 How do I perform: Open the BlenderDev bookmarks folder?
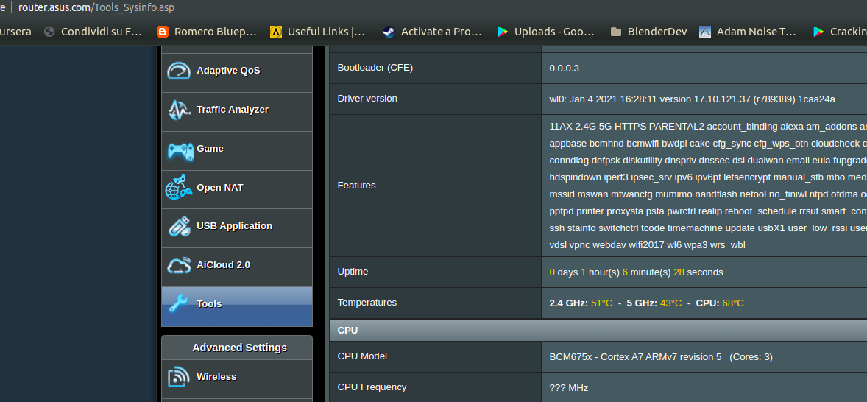coord(649,32)
